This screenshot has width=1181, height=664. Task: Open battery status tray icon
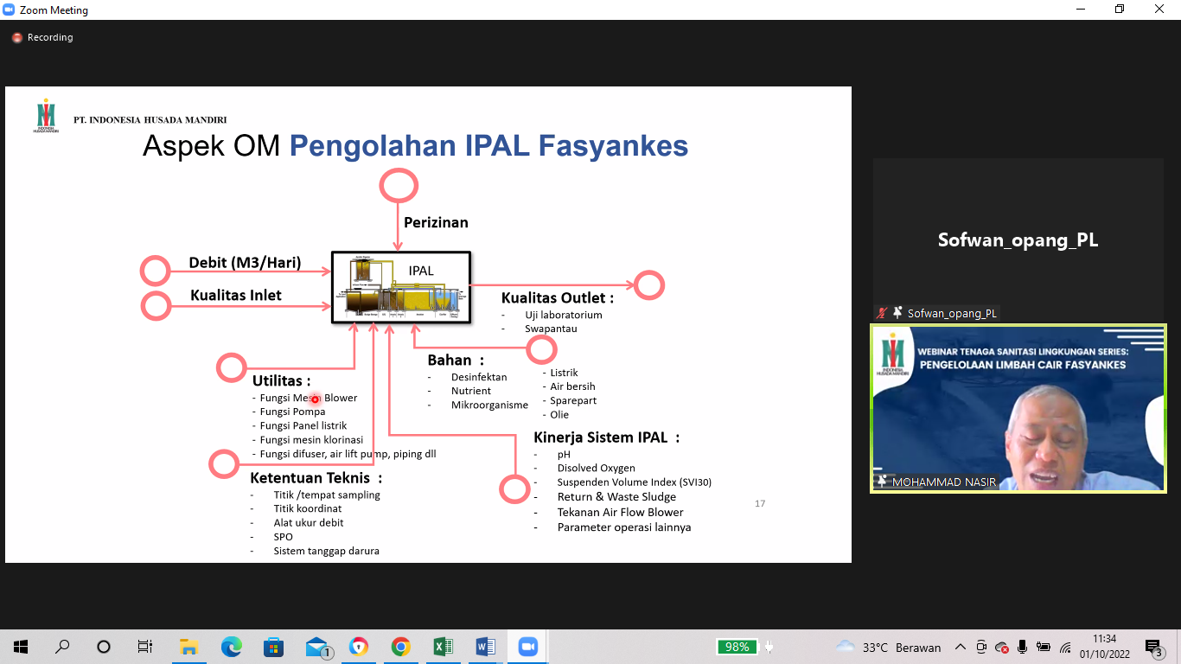[1044, 647]
